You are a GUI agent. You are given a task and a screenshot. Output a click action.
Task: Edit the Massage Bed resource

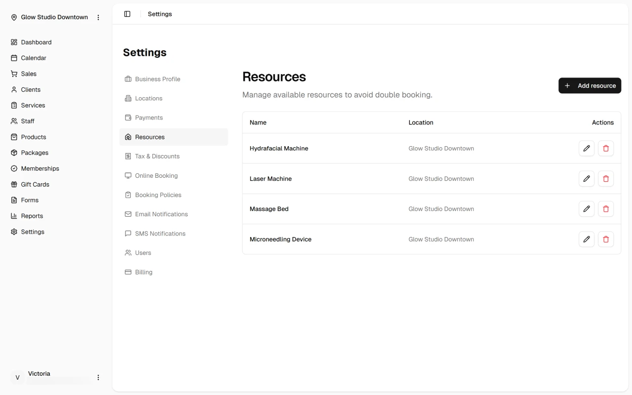[587, 209]
